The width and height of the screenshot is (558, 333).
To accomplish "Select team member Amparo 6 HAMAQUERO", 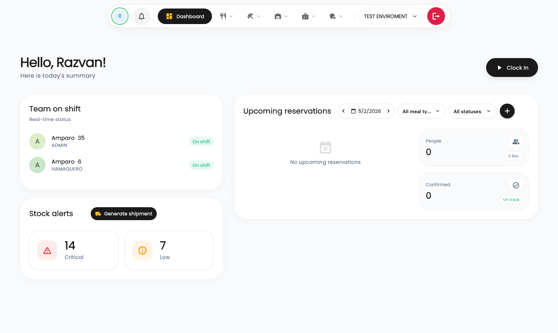I will pos(121,165).
